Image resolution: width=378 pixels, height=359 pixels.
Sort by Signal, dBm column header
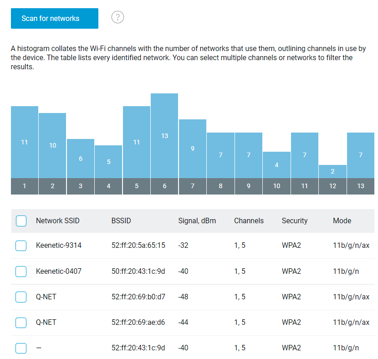197,221
